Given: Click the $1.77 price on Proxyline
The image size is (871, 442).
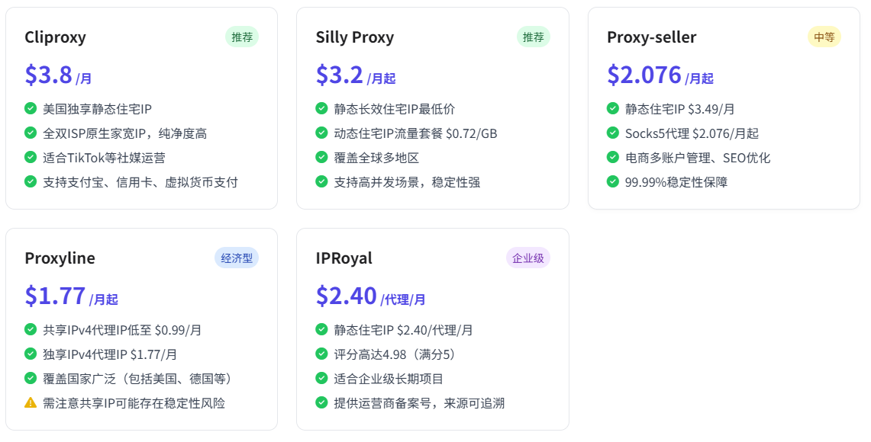Looking at the screenshot, I should (55, 296).
